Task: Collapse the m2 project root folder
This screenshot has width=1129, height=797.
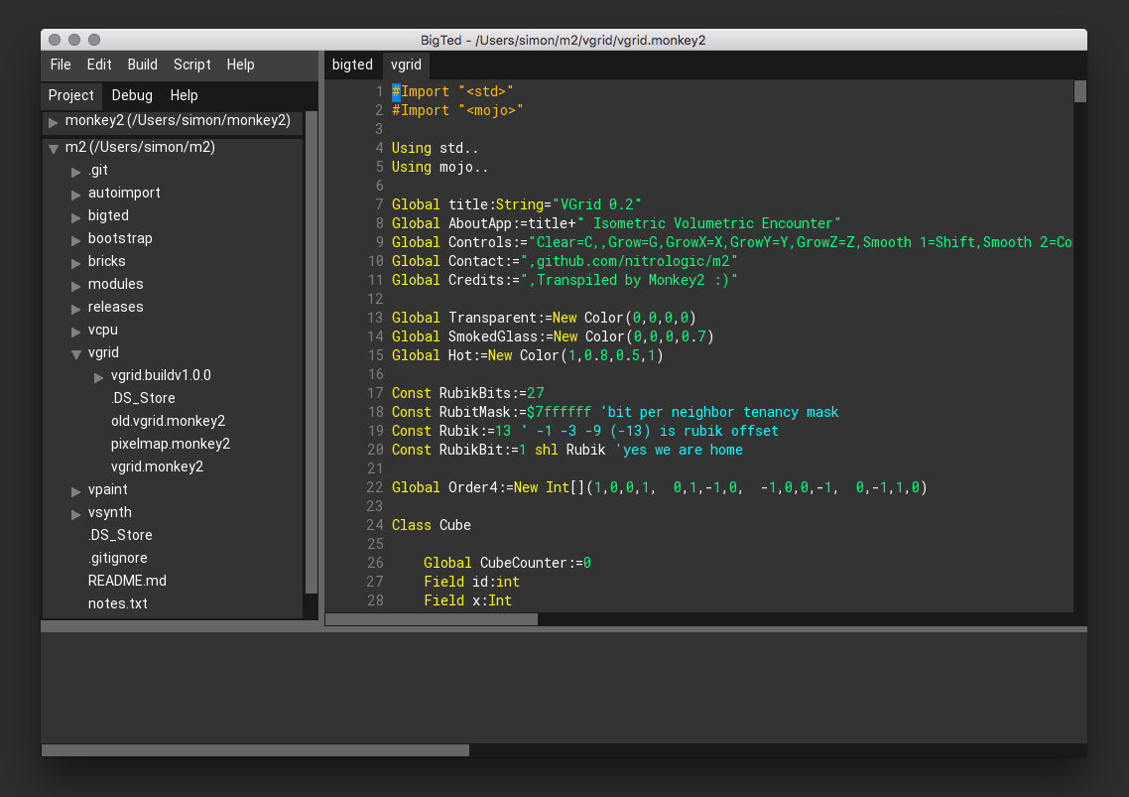Action: [x=54, y=149]
